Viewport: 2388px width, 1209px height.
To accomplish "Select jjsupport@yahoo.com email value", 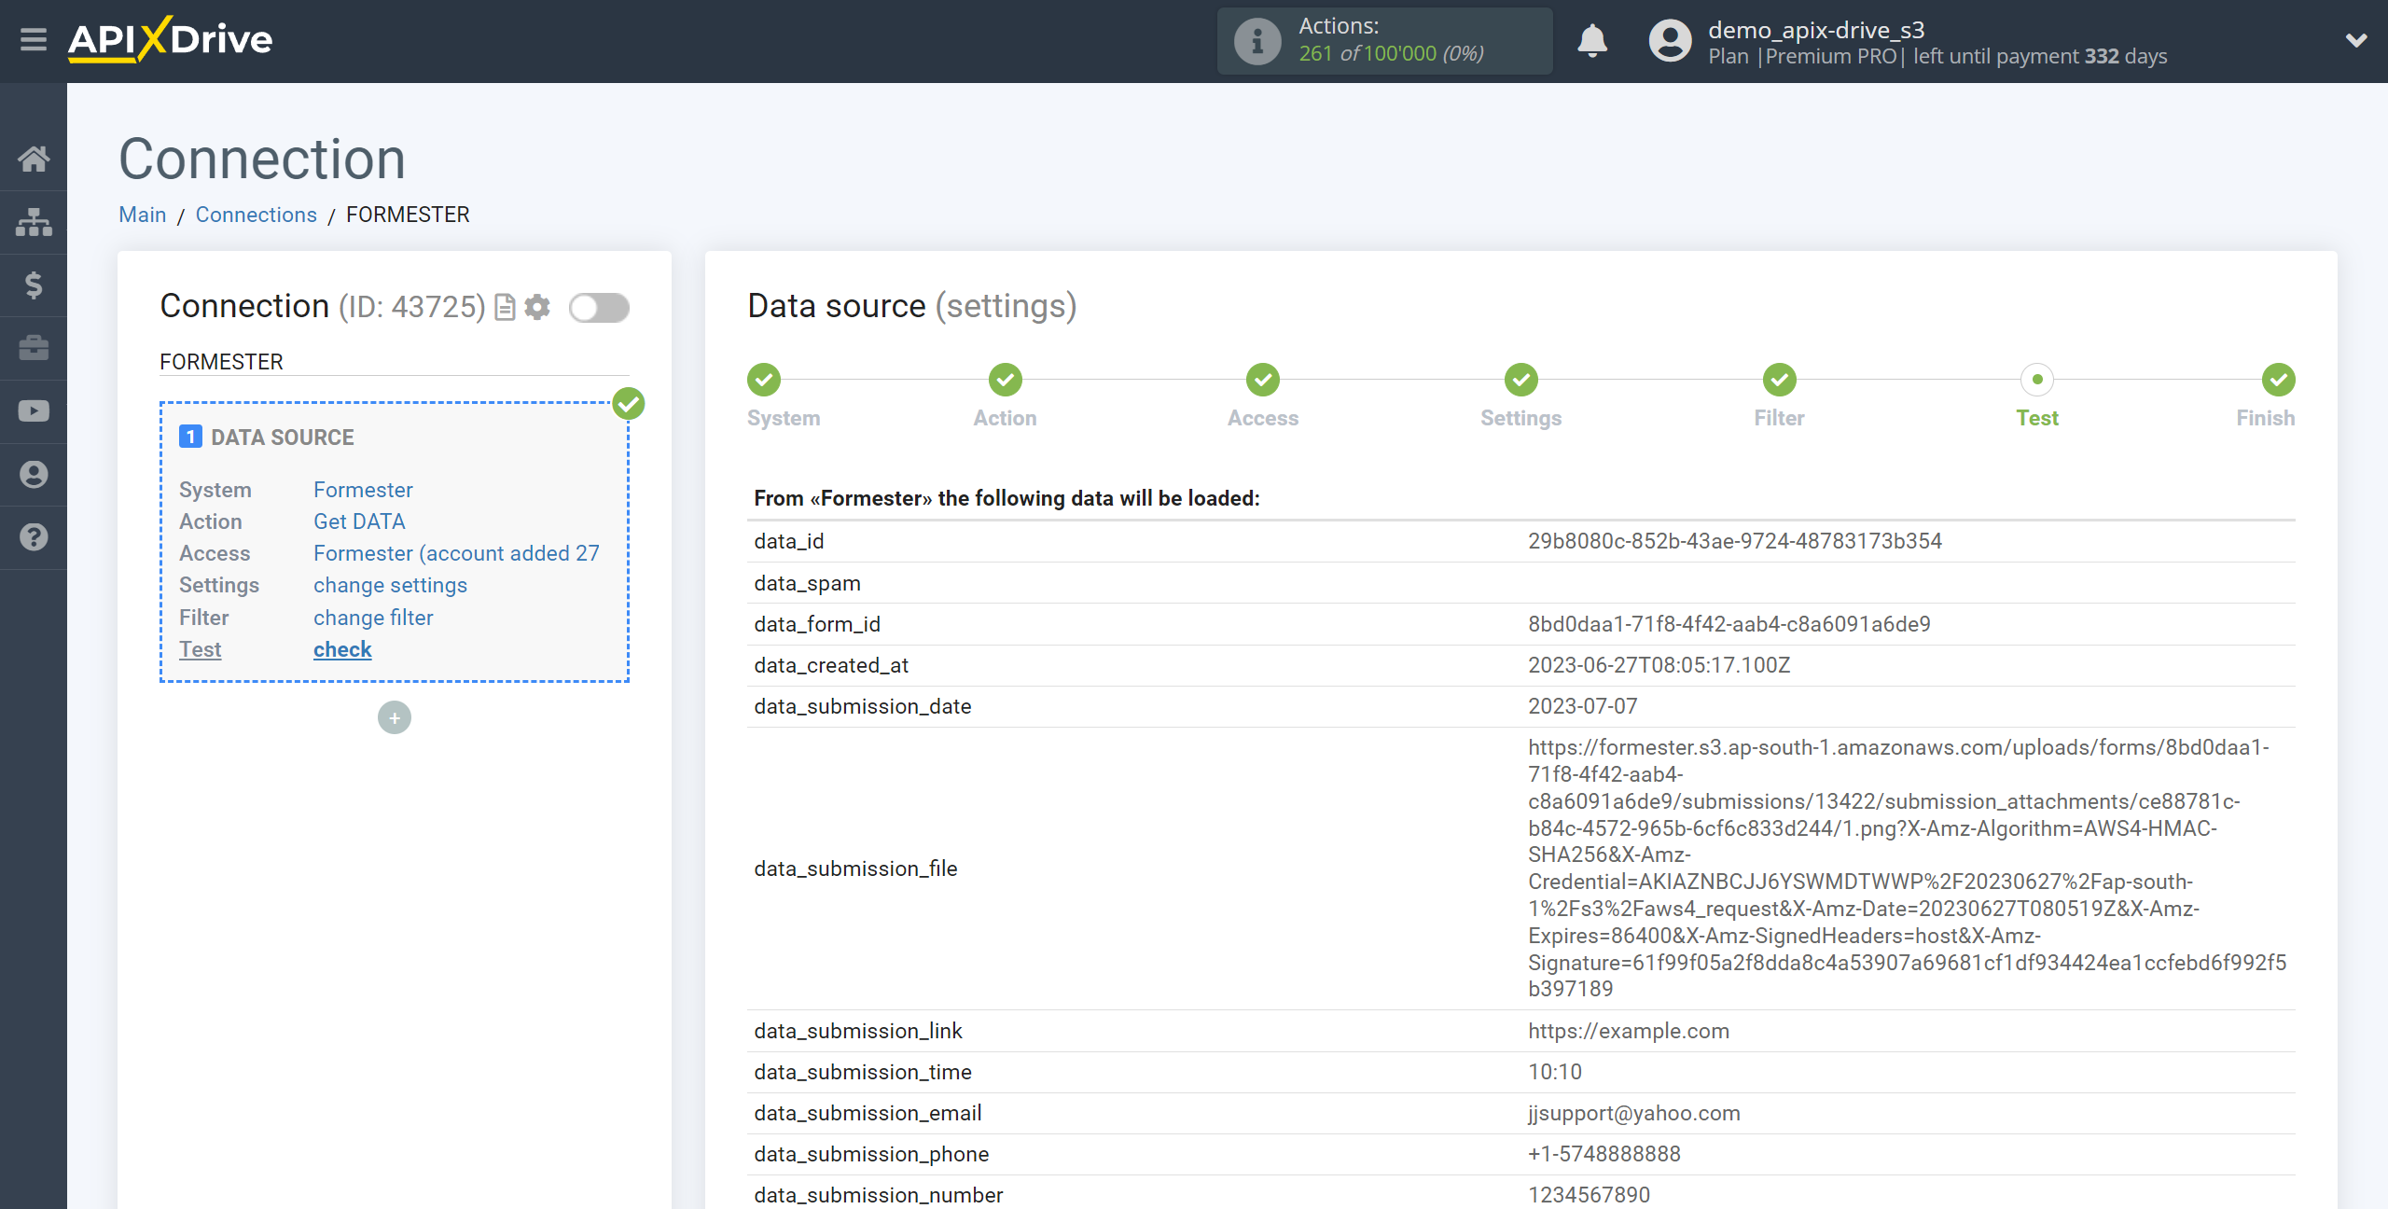I will click(x=1634, y=1113).
